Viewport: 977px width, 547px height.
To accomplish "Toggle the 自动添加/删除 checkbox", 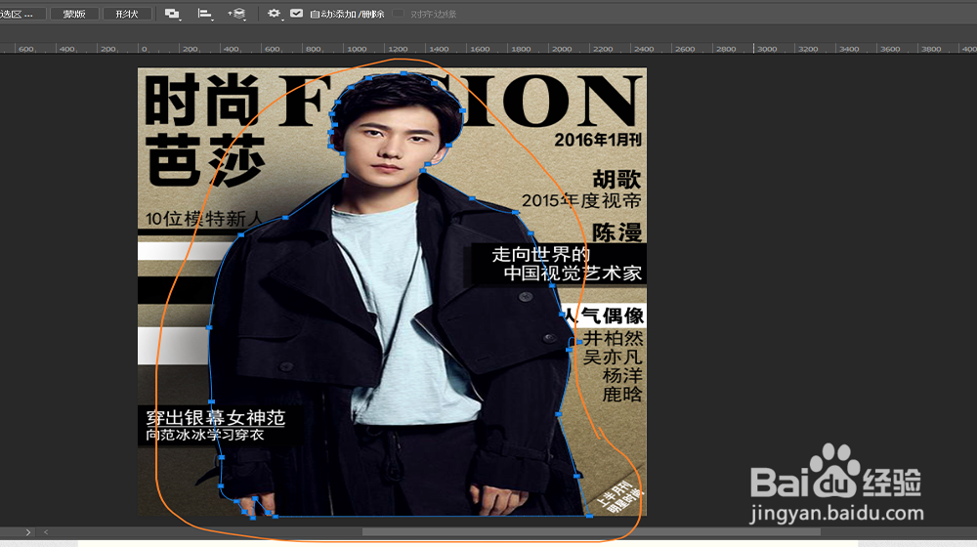I will click(x=297, y=14).
